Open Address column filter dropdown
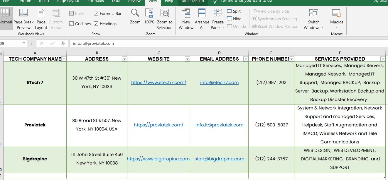Image resolution: width=388 pixels, height=180 pixels. tap(124, 59)
